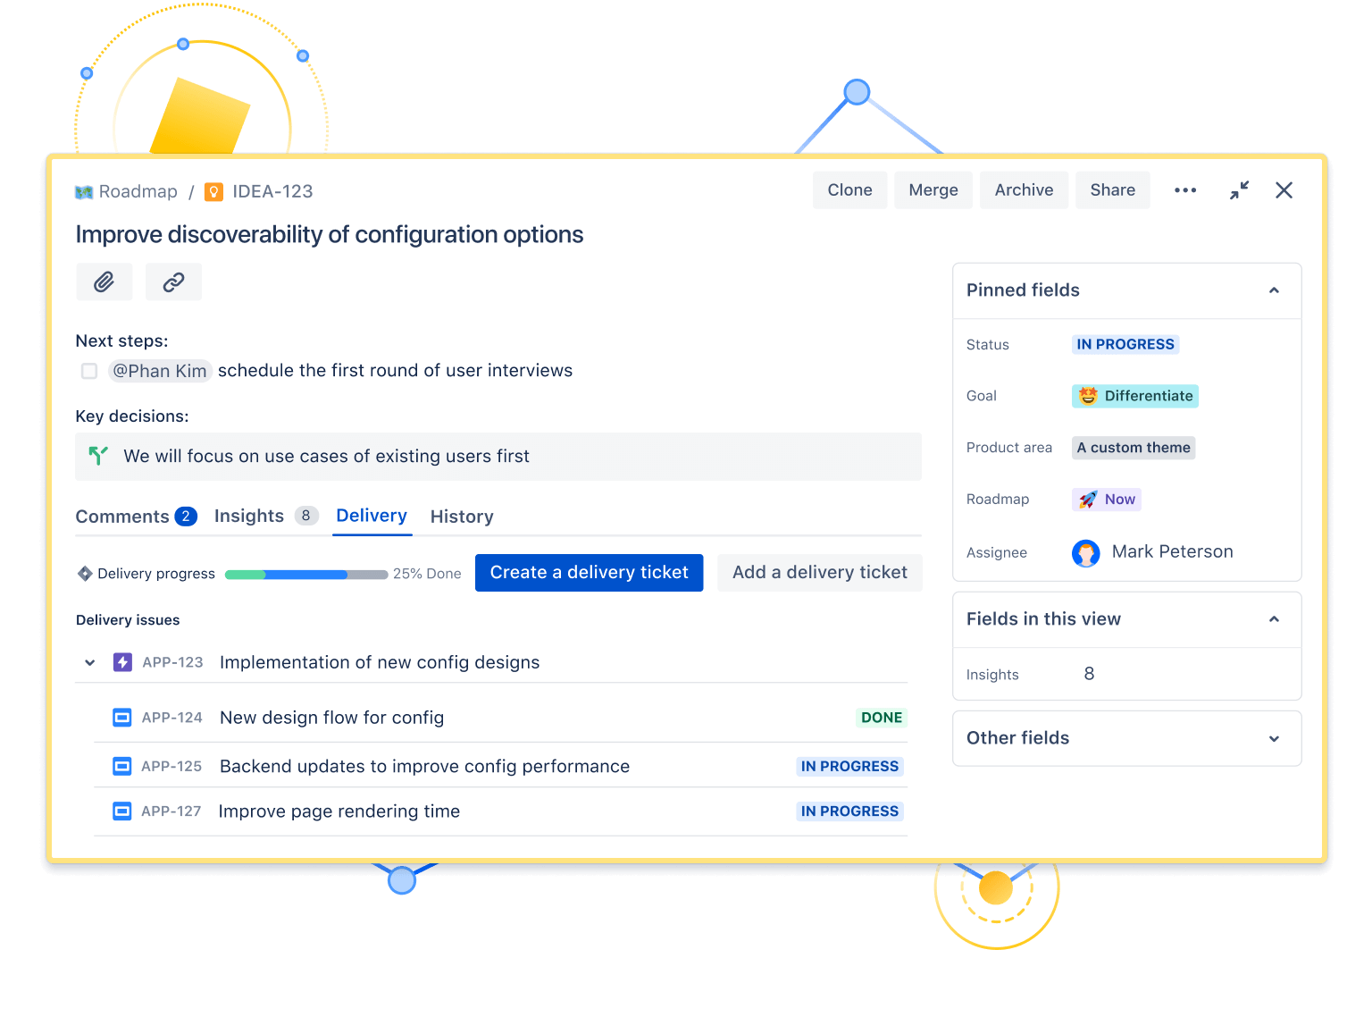Collapse the APP-123 delivery issue group
Image resolution: width=1372 pixels, height=1017 pixels.
tap(88, 662)
